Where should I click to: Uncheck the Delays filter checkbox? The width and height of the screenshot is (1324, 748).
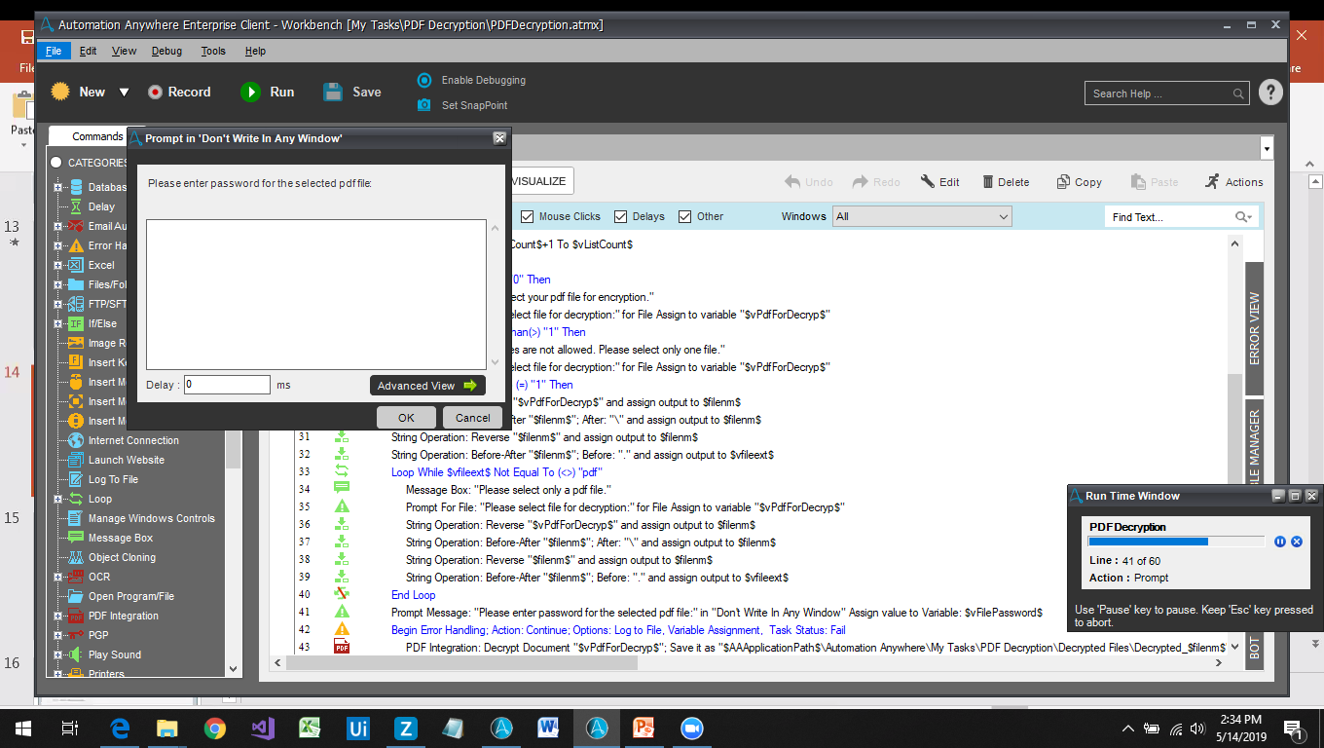tap(621, 216)
